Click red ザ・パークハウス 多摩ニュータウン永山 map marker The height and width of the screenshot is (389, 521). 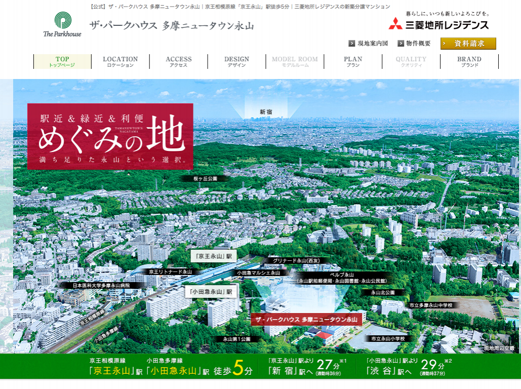(x=306, y=320)
